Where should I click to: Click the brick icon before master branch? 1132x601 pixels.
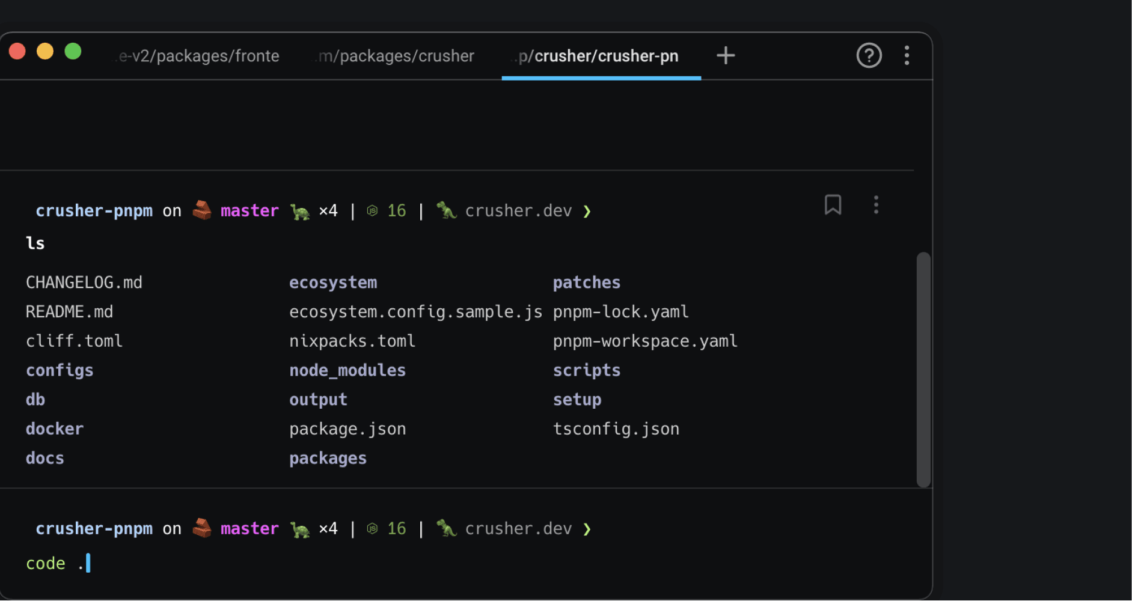tap(203, 210)
